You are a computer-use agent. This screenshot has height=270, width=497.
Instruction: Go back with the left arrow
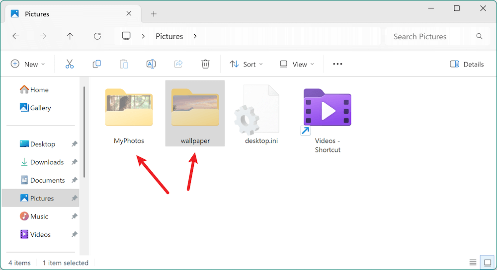16,36
